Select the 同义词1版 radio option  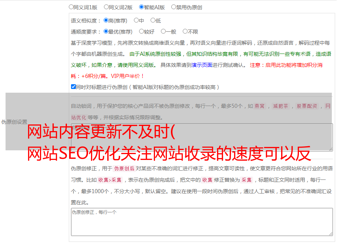point(71,7)
